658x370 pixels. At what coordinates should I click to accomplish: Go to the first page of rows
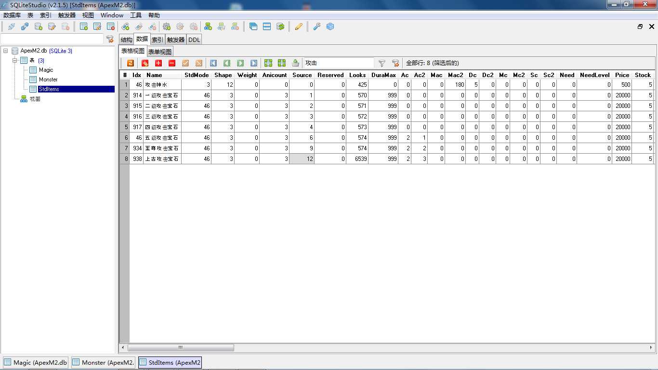(213, 63)
